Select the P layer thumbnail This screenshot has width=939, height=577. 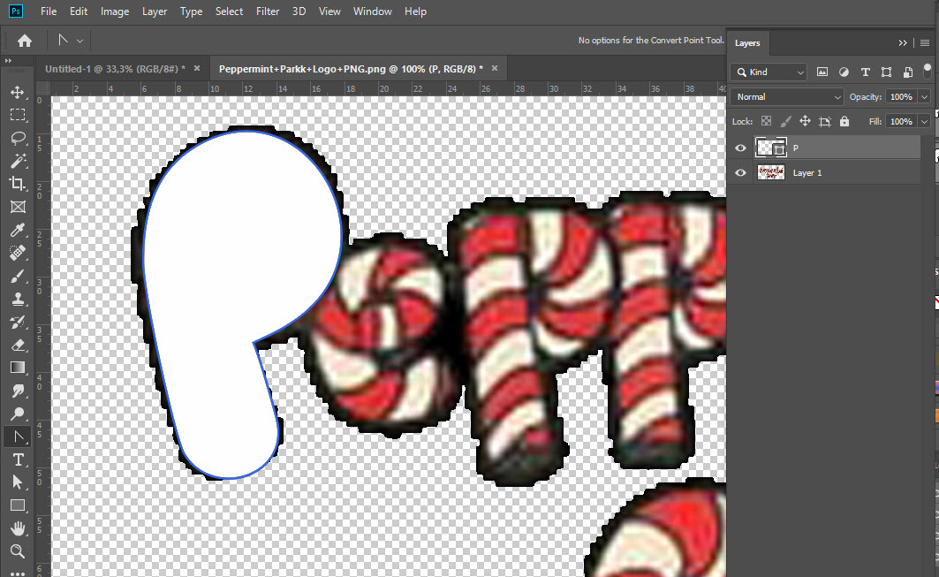click(771, 148)
